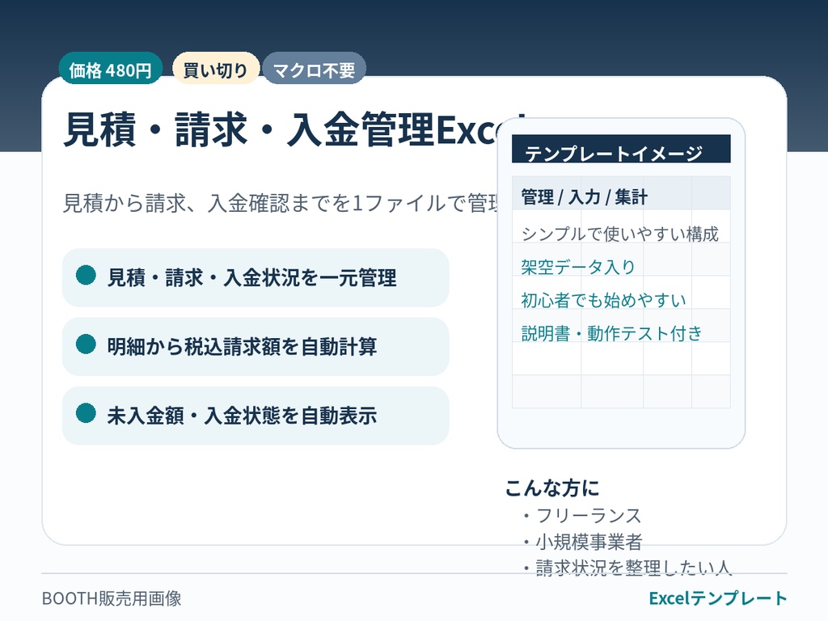Viewport: 828px width, 621px height.
Task: Click the BOOTH販売用画像 footer text
Action: (x=112, y=598)
